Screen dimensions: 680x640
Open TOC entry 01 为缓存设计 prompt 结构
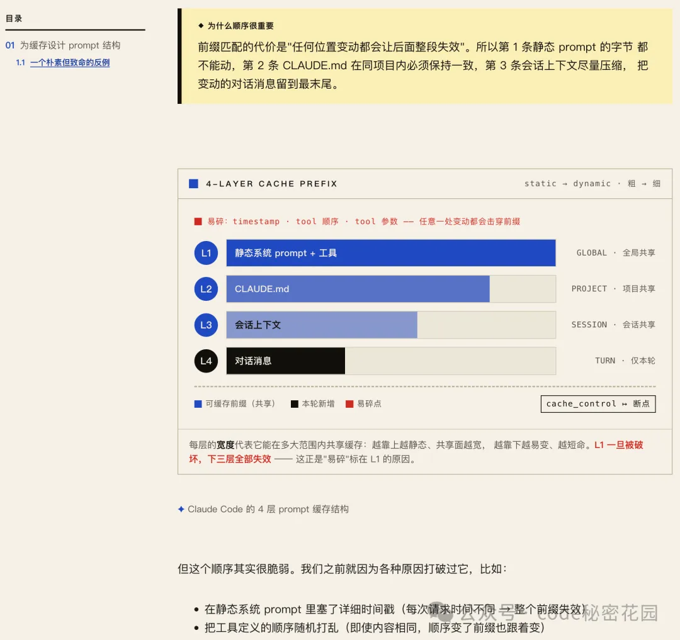(x=63, y=45)
